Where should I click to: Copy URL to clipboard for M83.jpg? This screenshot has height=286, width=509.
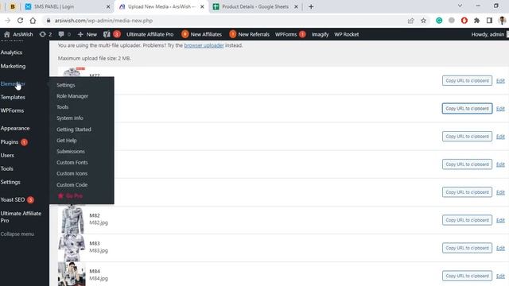tap(467, 248)
